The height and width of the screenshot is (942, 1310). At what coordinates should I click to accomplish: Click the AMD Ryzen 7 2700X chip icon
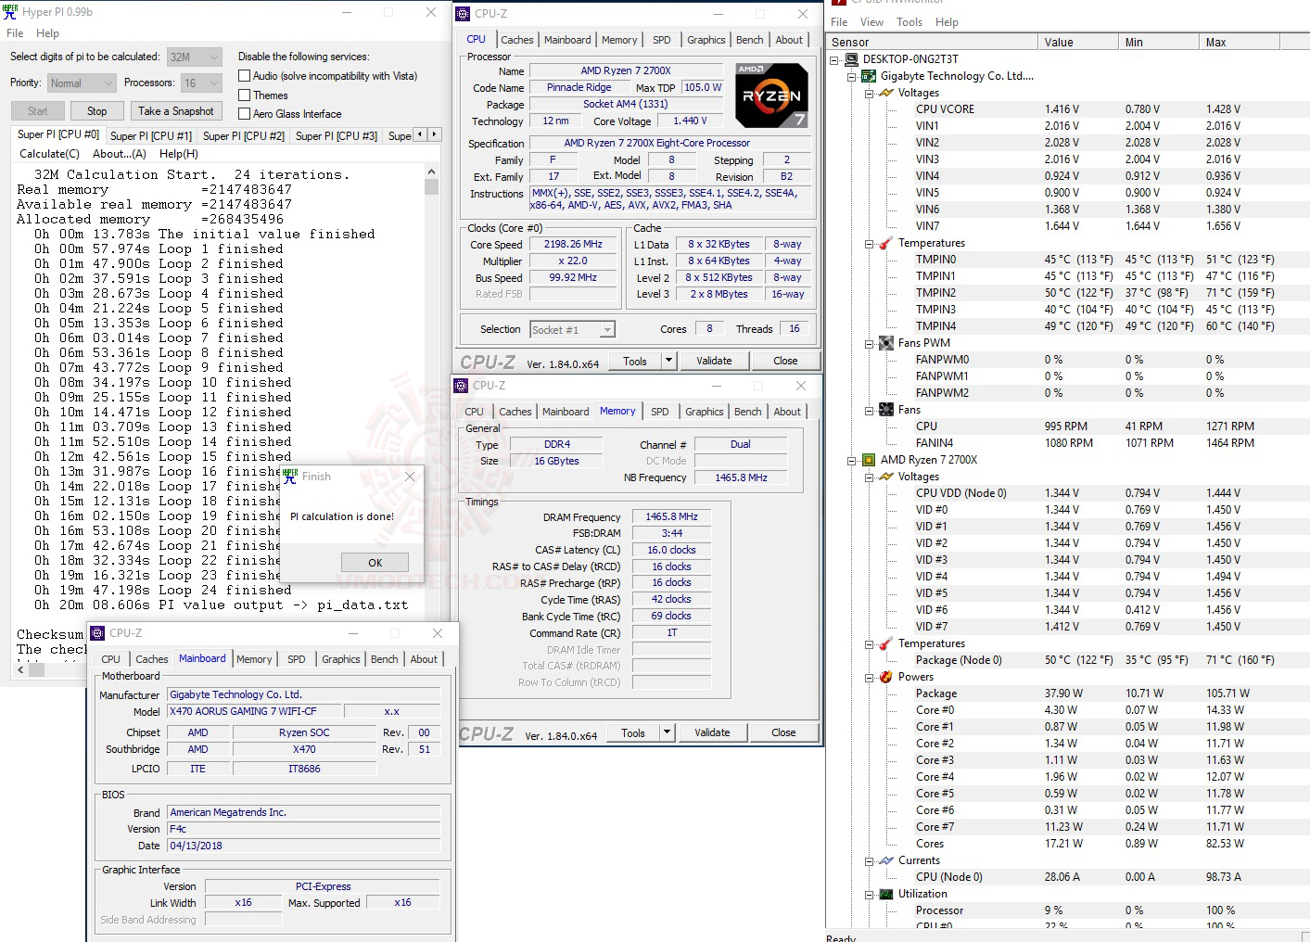coord(869,460)
